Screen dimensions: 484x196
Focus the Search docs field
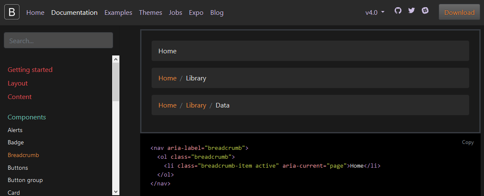(x=58, y=41)
